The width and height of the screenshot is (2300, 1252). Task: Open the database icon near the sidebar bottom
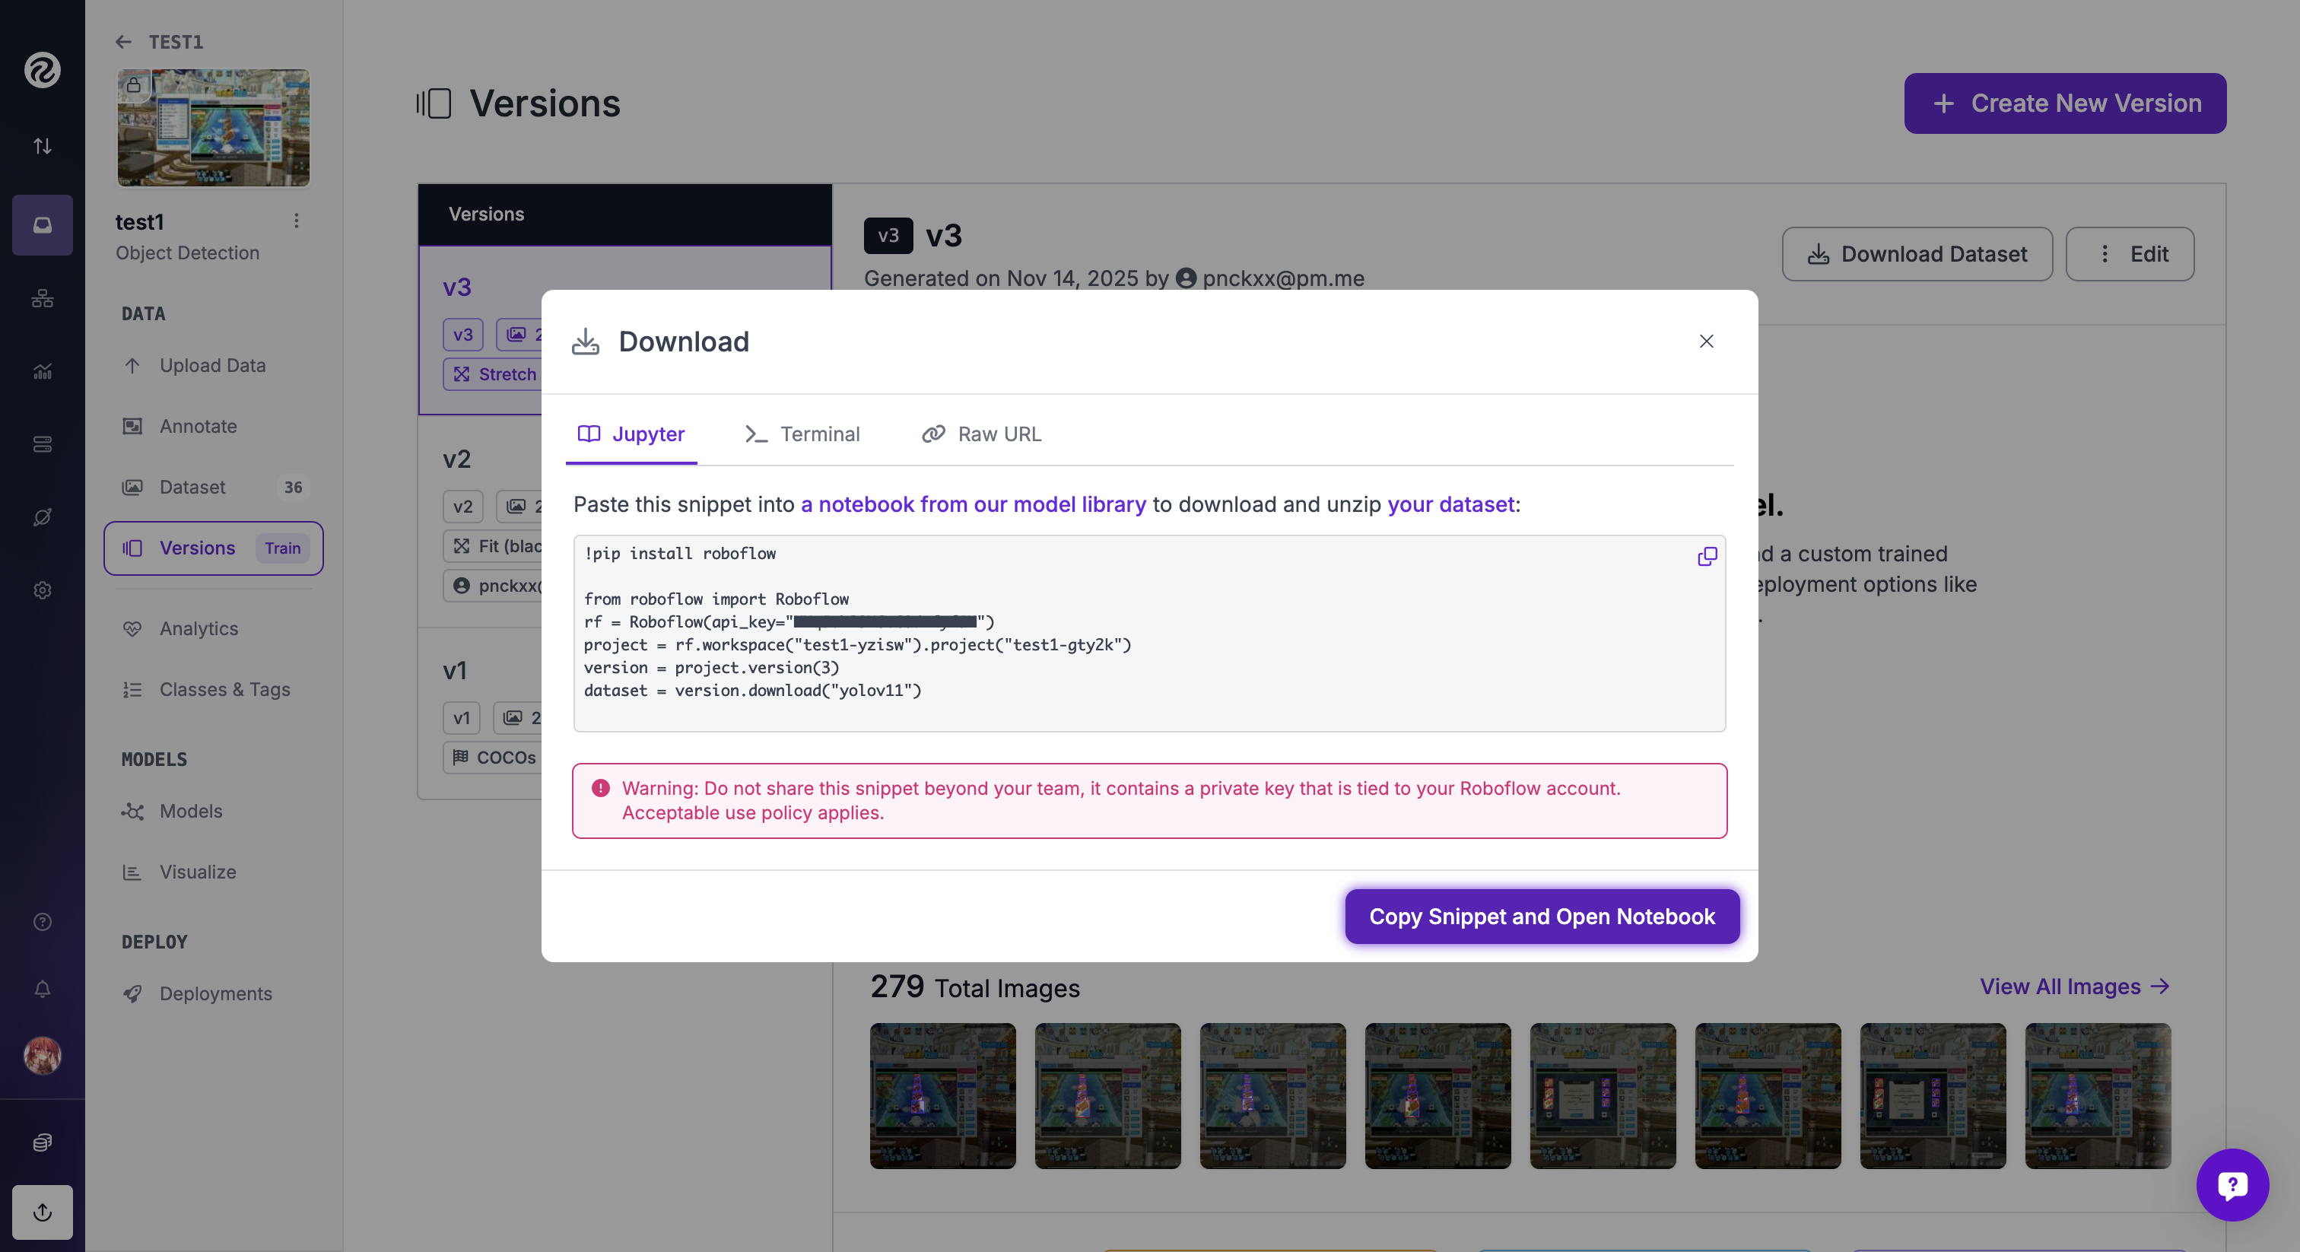click(42, 1142)
